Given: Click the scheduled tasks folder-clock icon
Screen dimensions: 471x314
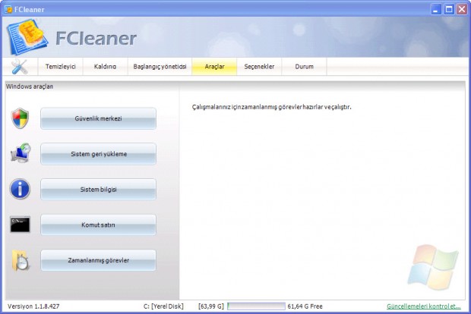Looking at the screenshot, I should tap(21, 260).
